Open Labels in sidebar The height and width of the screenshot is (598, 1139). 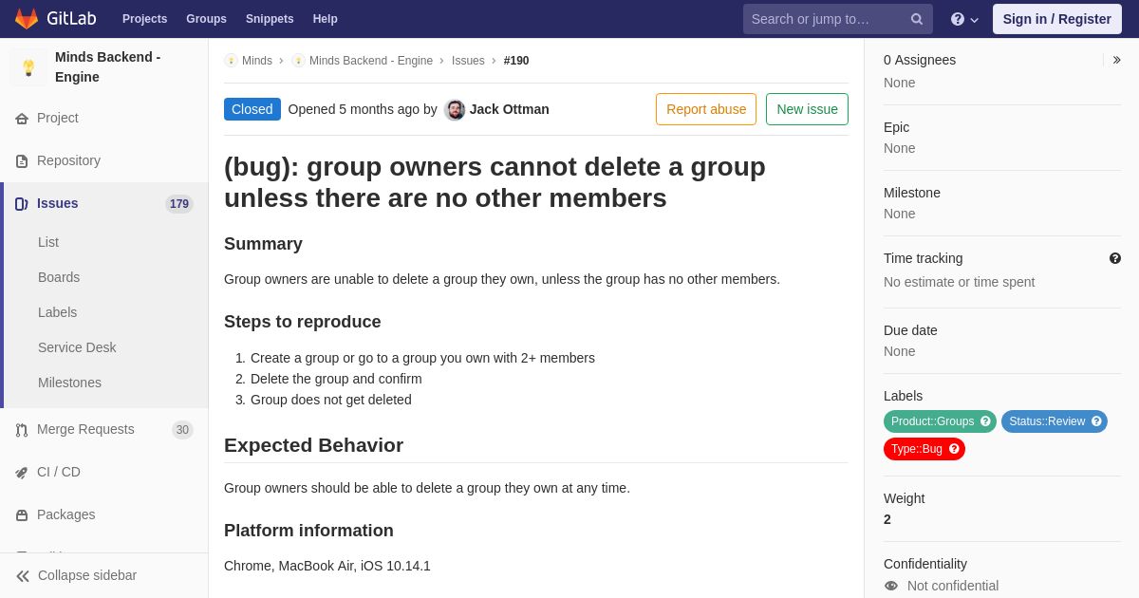[58, 312]
